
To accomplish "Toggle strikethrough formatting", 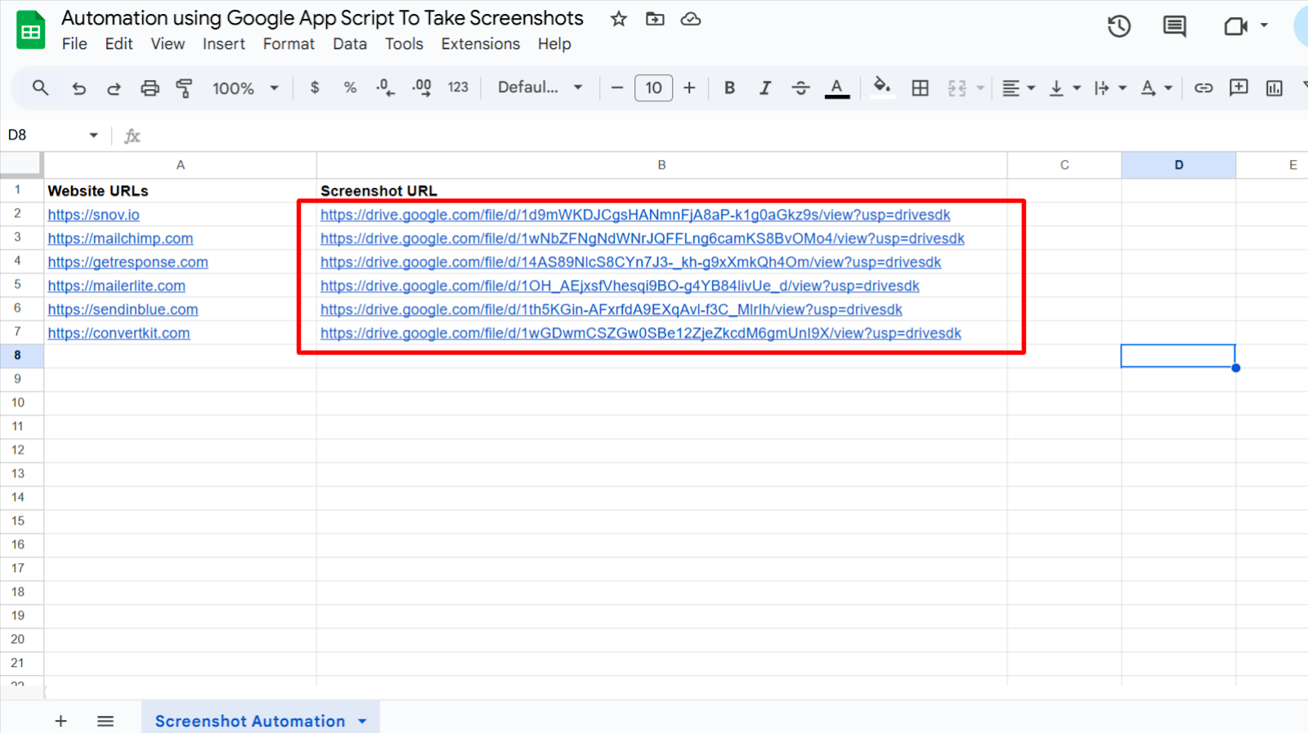I will point(800,87).
